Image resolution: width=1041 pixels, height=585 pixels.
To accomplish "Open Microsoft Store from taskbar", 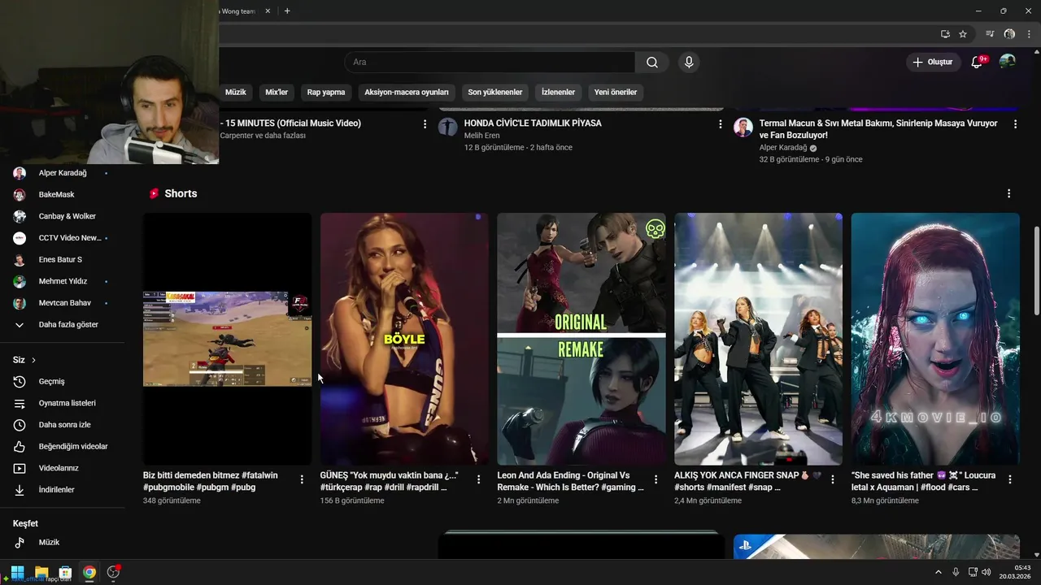I will [x=65, y=572].
